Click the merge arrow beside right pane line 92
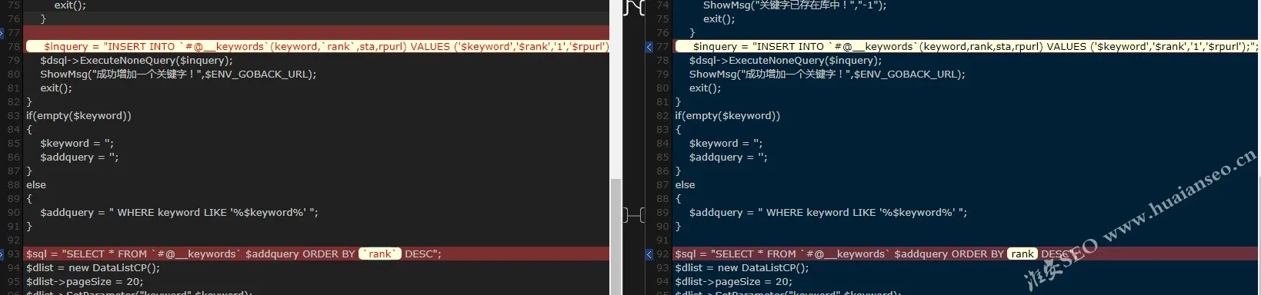 tap(649, 254)
